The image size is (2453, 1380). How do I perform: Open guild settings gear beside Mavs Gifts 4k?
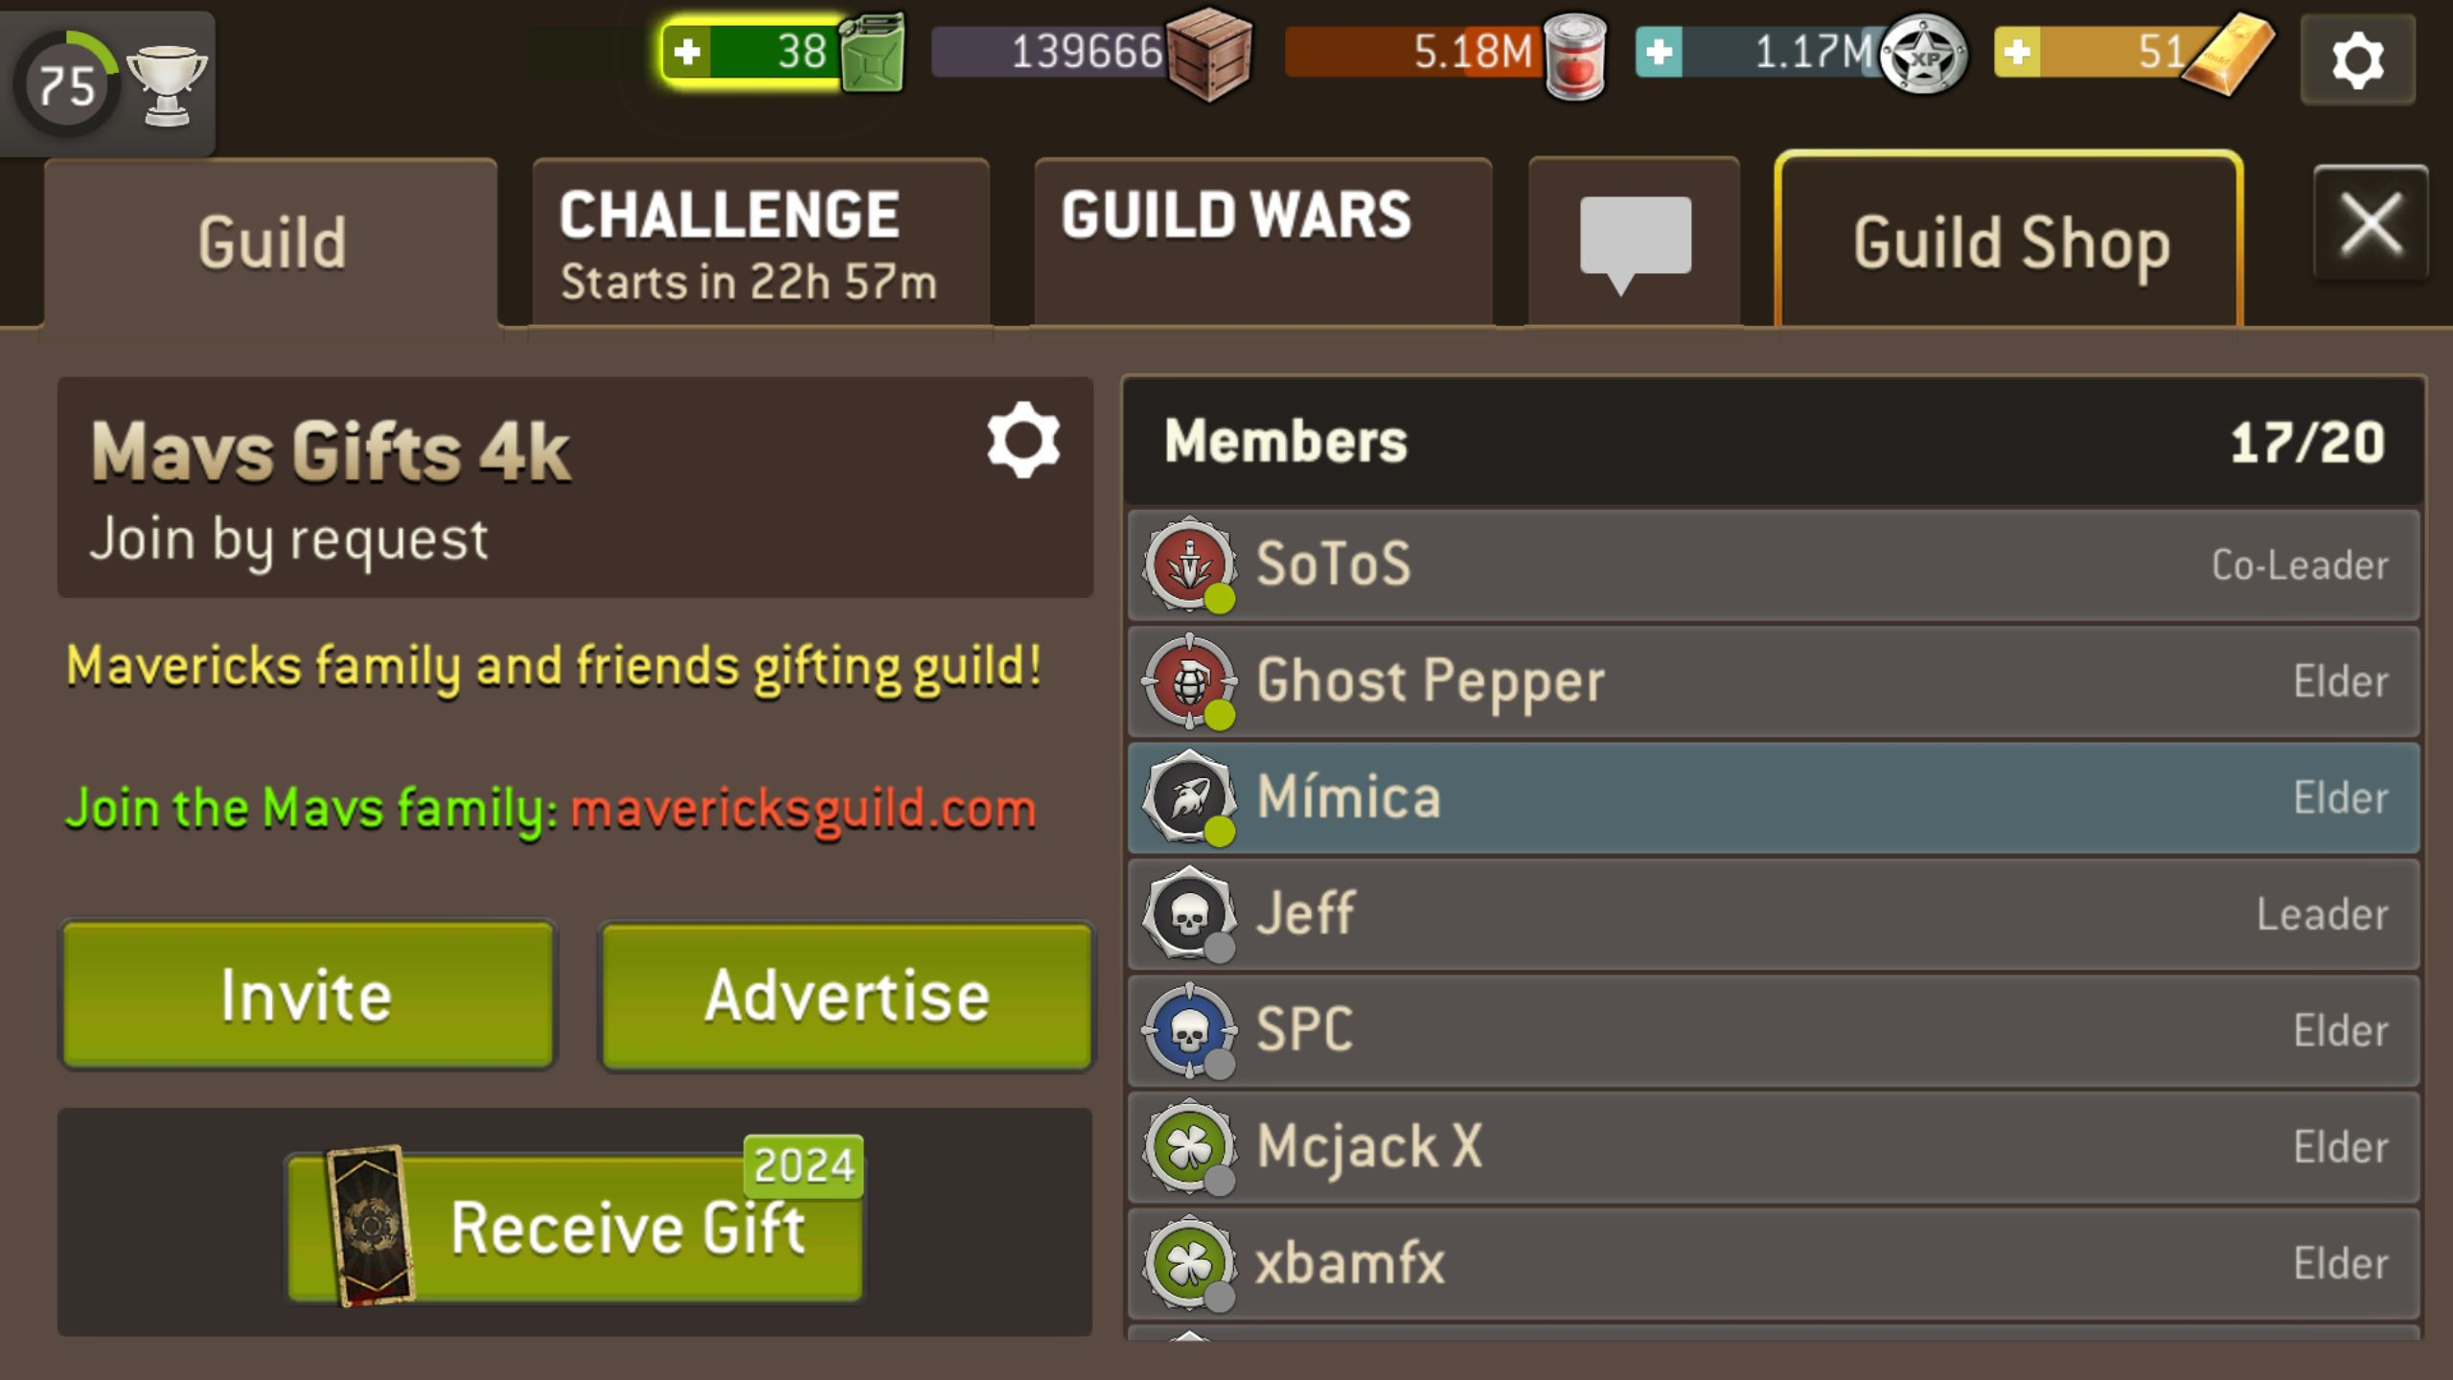pyautogui.click(x=1023, y=440)
